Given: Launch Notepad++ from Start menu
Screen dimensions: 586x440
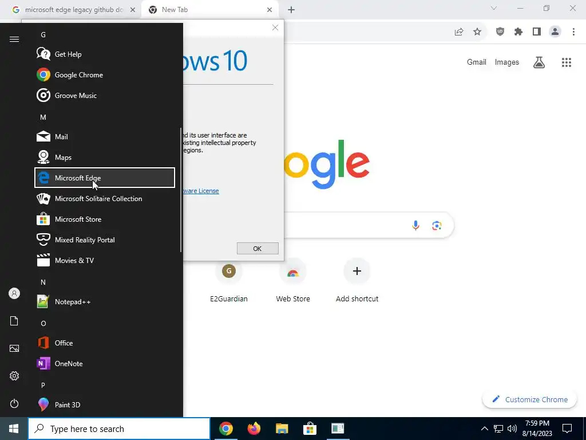Looking at the screenshot, I should tap(105, 301).
